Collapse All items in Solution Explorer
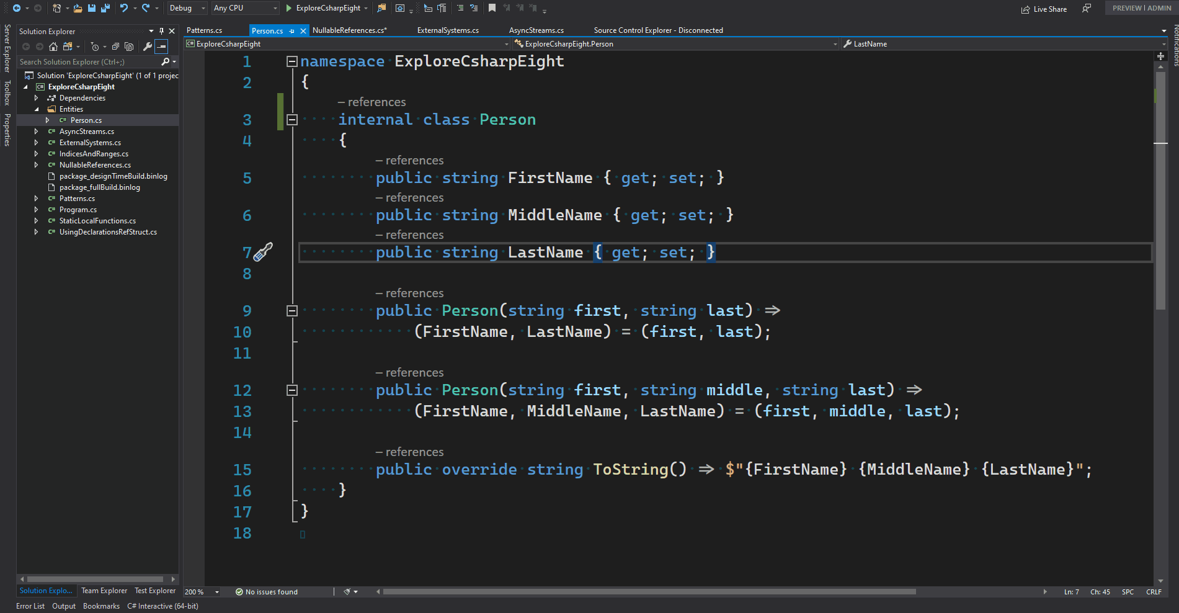The height and width of the screenshot is (613, 1179). pyautogui.click(x=115, y=47)
